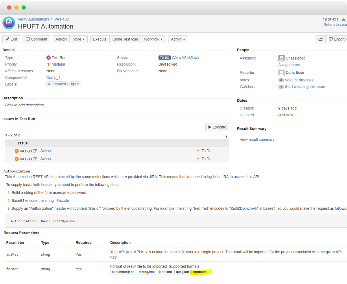Click Vote for this issue link

pos(300,80)
